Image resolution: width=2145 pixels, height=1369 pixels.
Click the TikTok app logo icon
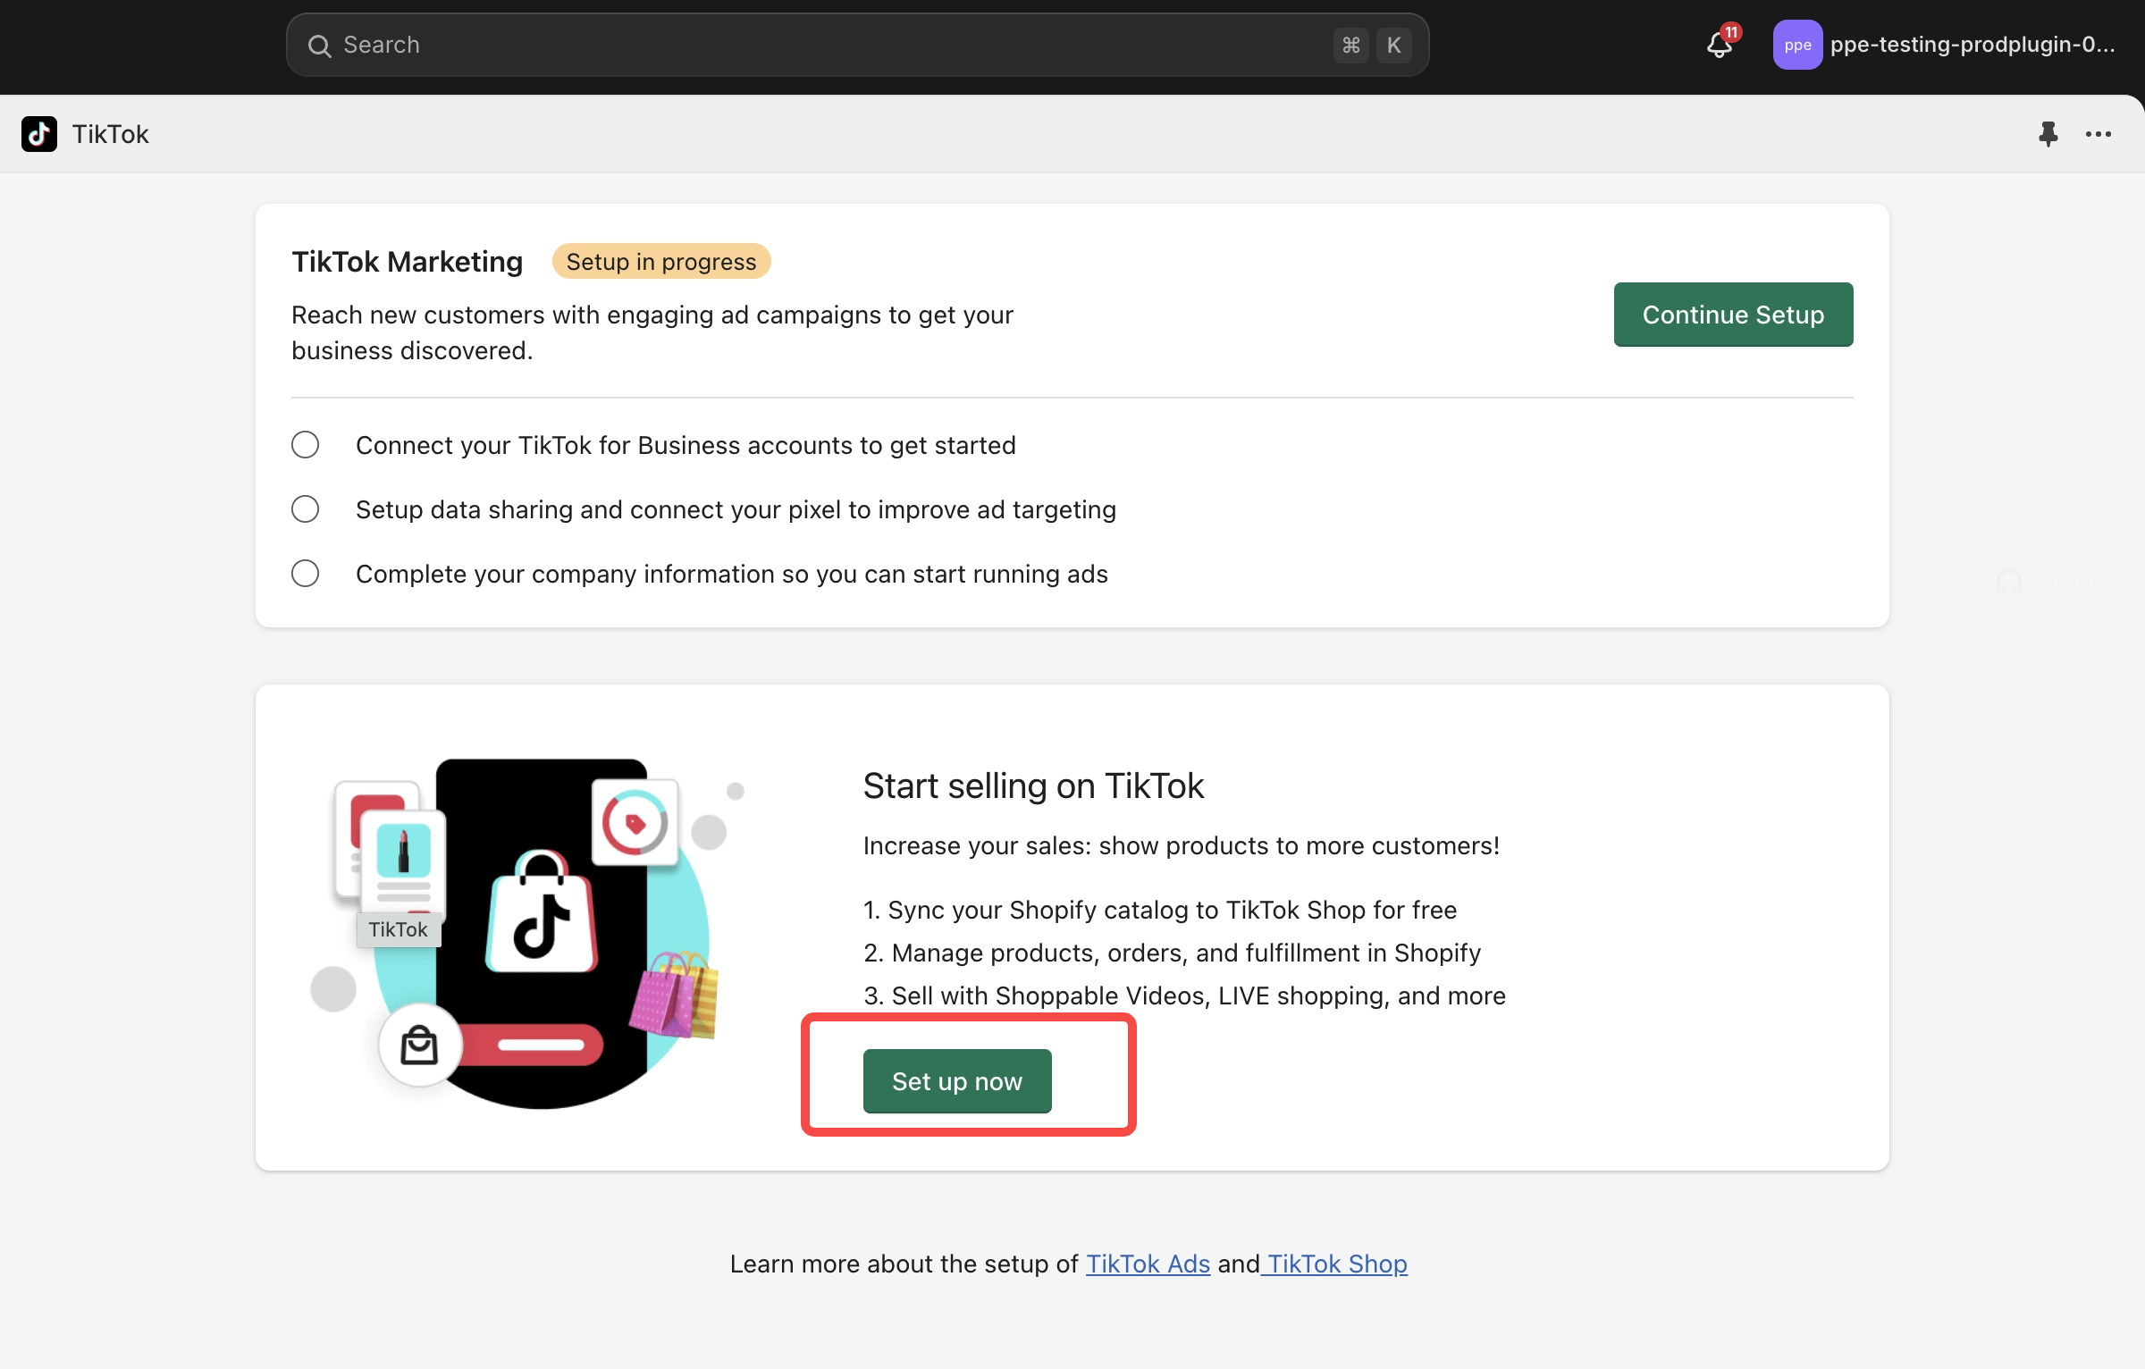pos(39,134)
